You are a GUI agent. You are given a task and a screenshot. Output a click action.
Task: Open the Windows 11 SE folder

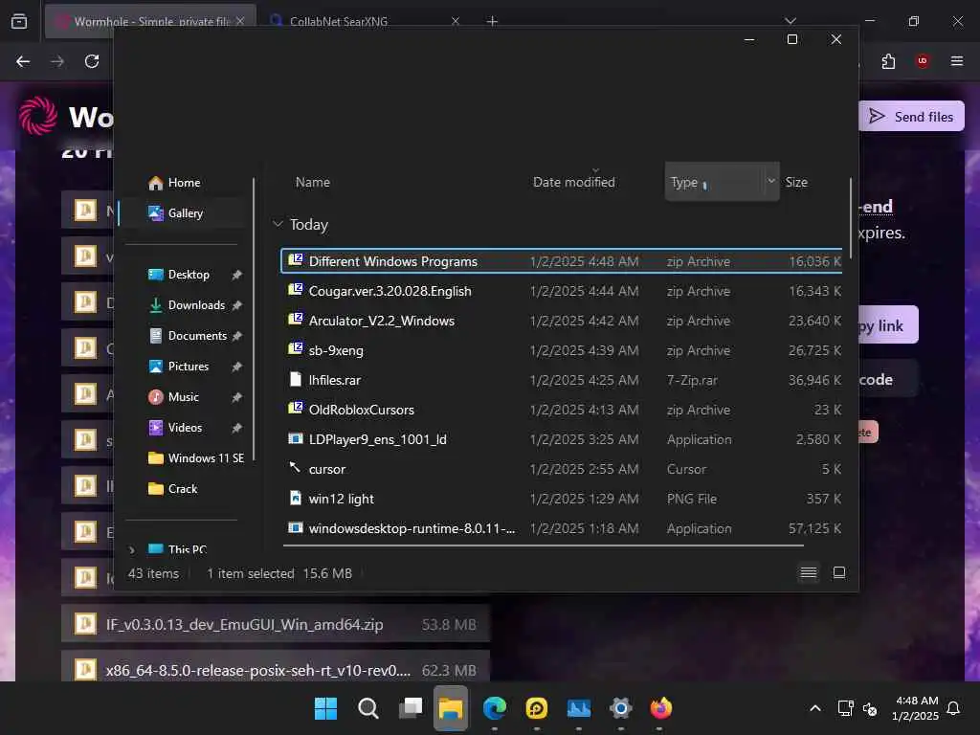[195, 458]
